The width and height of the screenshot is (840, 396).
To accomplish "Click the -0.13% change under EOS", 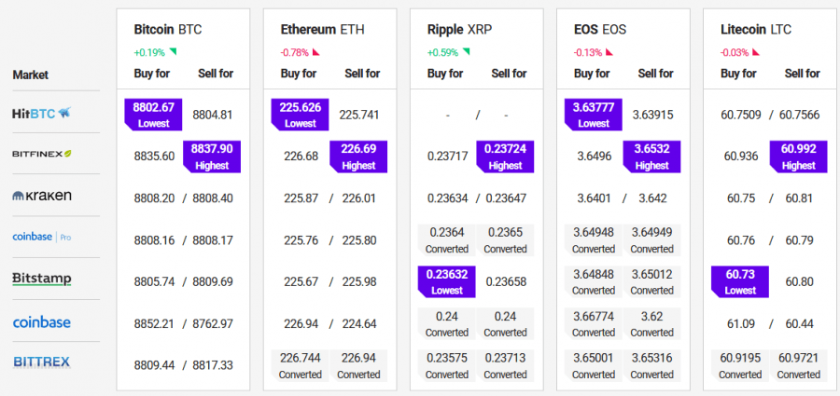I will pos(588,52).
